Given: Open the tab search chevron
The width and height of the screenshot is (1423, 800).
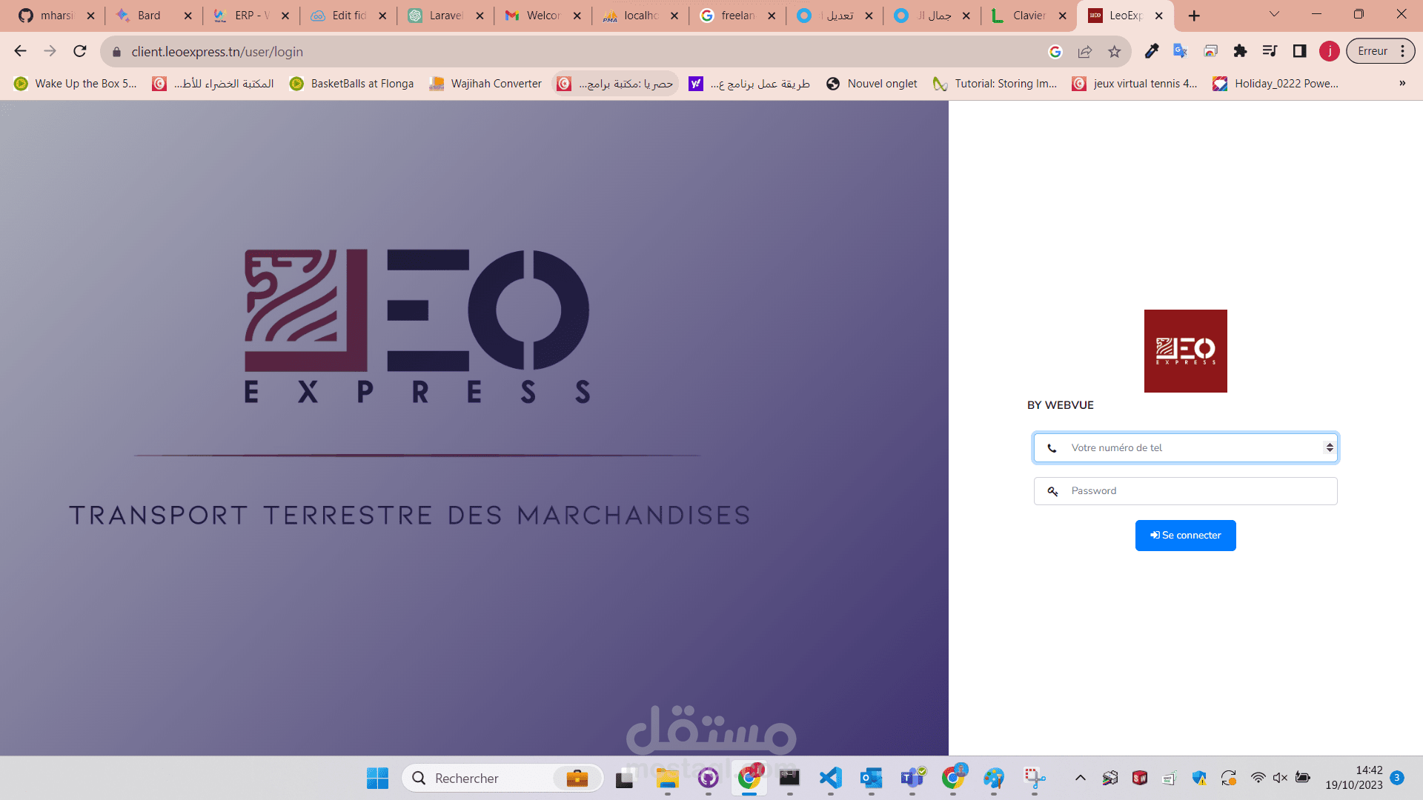Looking at the screenshot, I should coord(1274,14).
